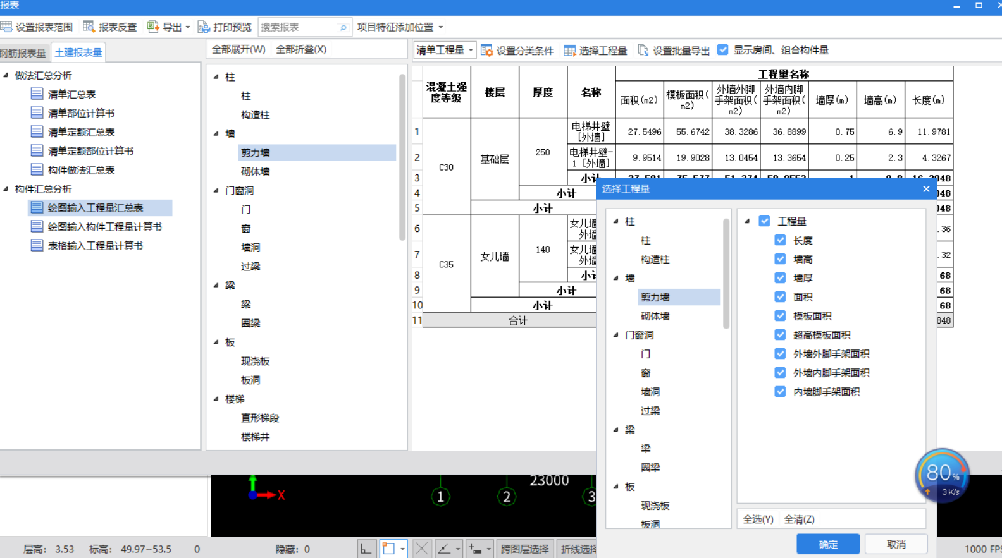Screen dimensions: 1002x558
Task: Cancel with the 取消 button
Action: point(896,544)
